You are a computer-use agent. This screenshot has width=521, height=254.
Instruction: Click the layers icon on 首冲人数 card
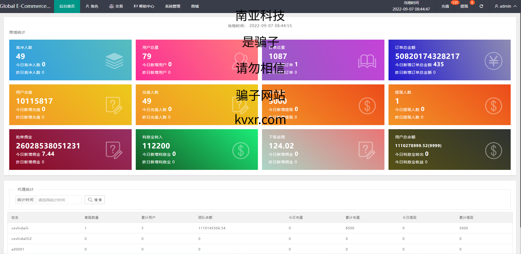114,61
